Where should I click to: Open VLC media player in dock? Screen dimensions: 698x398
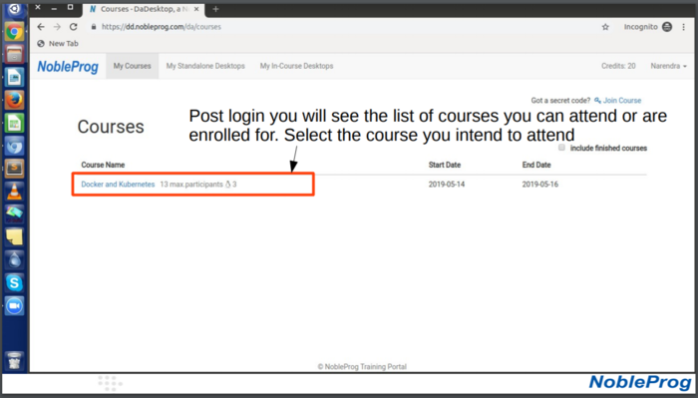(14, 192)
